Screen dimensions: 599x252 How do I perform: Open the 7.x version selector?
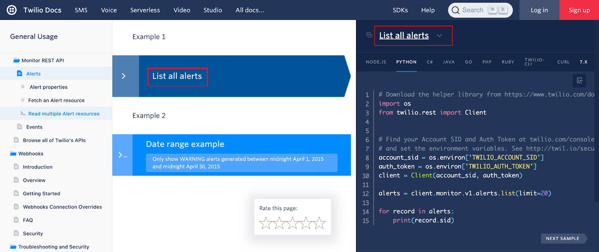pyautogui.click(x=583, y=62)
